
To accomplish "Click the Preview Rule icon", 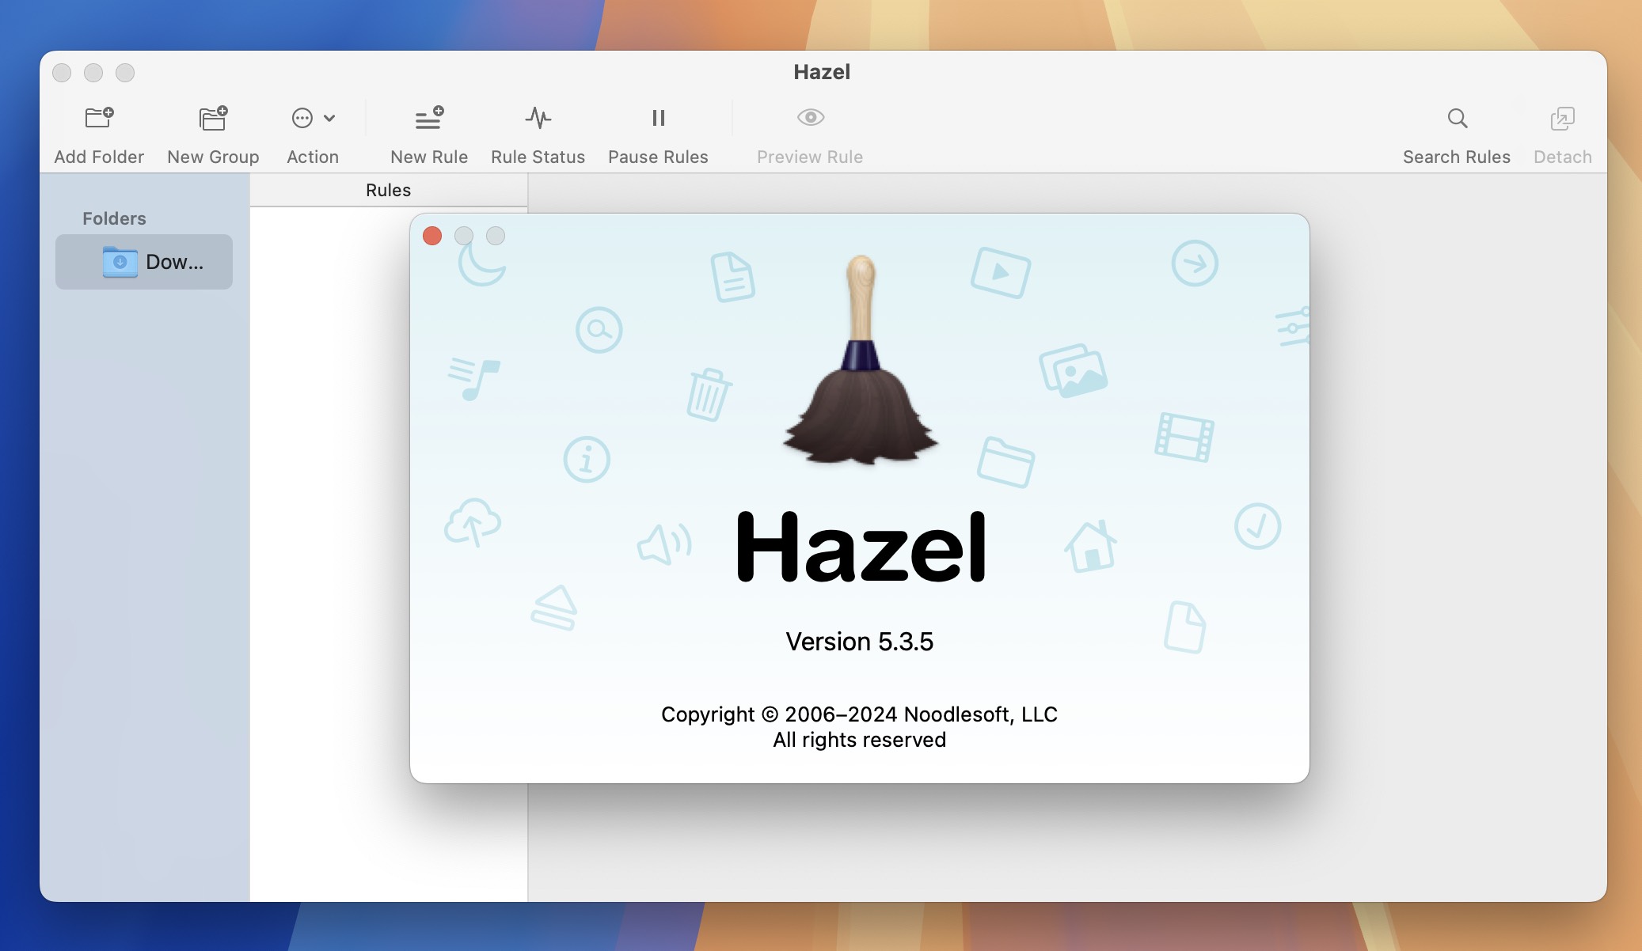I will 810,116.
